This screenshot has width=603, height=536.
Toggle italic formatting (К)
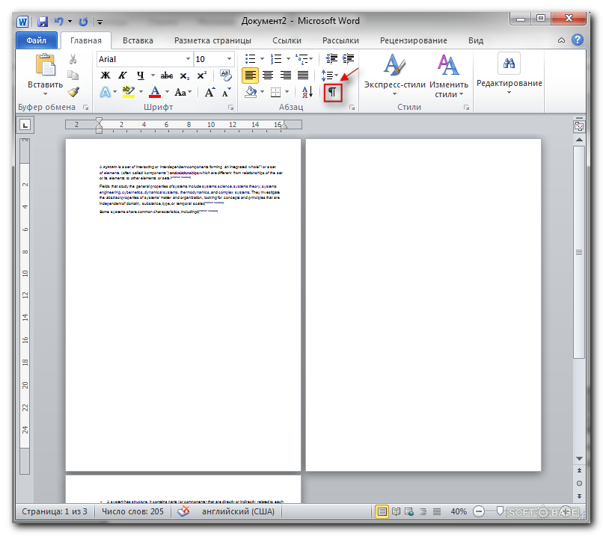pyautogui.click(x=122, y=76)
